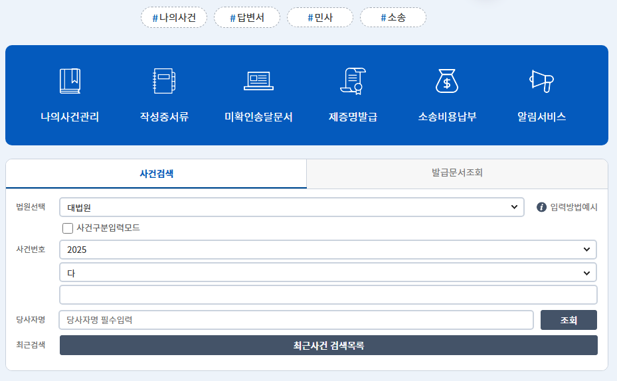Click the 나의사건관리 label
Image resolution: width=617 pixels, height=381 pixels.
70,117
